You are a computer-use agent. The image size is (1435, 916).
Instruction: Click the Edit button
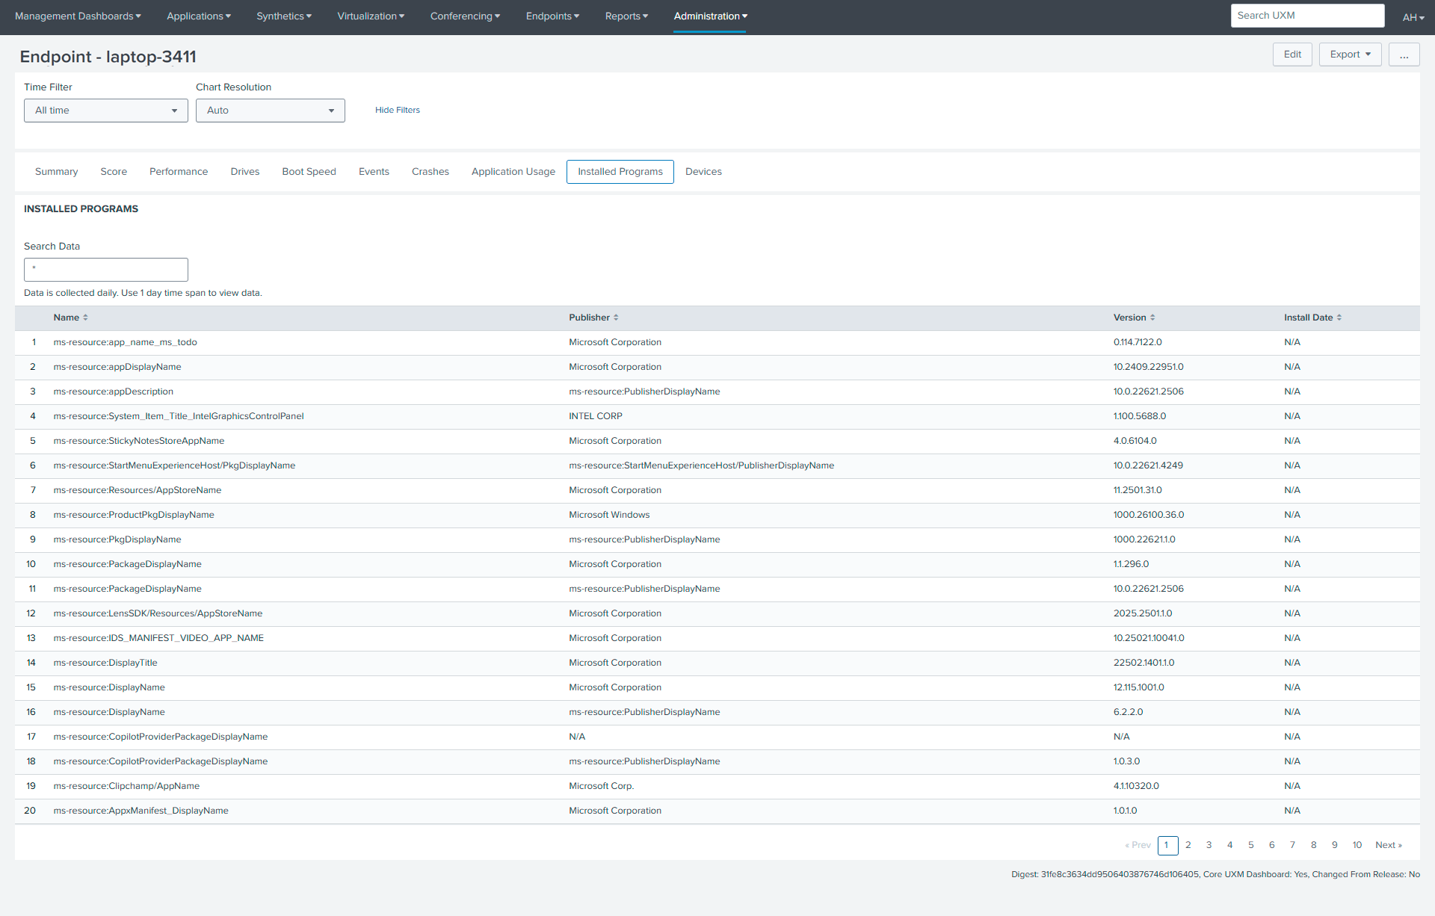click(x=1292, y=55)
